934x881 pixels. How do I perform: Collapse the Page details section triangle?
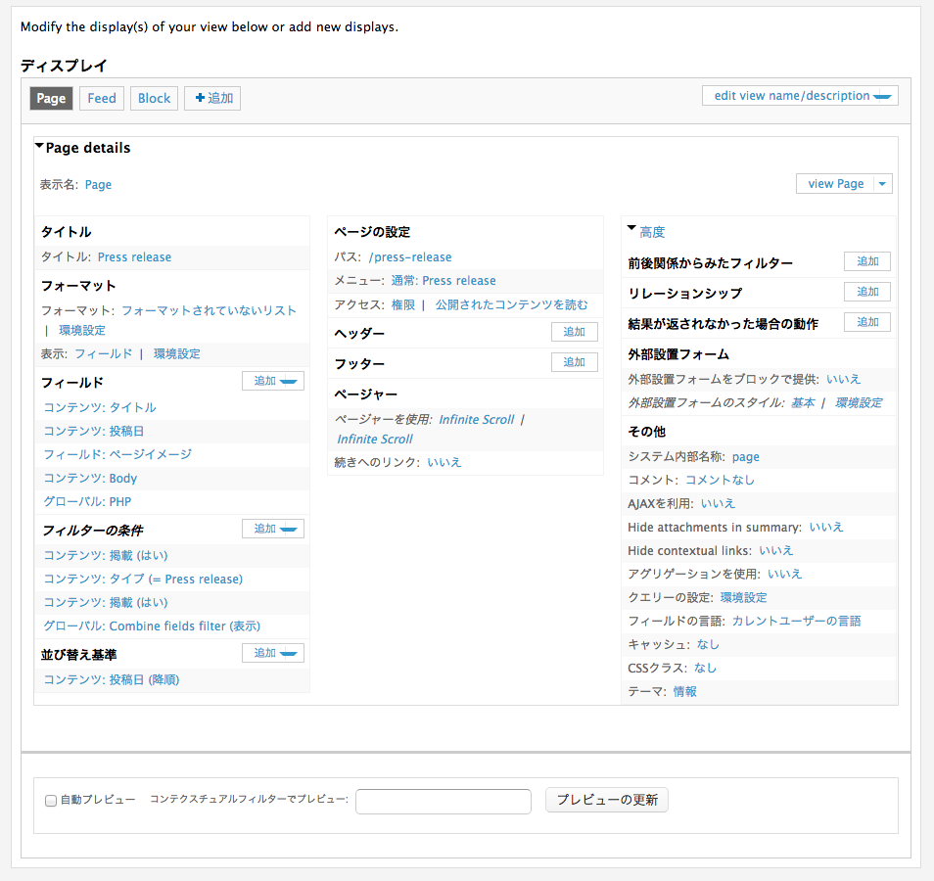coord(39,147)
